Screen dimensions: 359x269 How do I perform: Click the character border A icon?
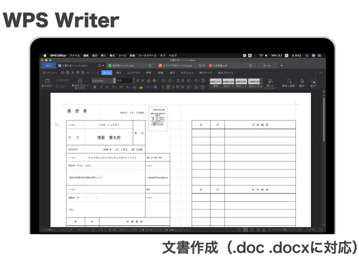click(x=155, y=87)
